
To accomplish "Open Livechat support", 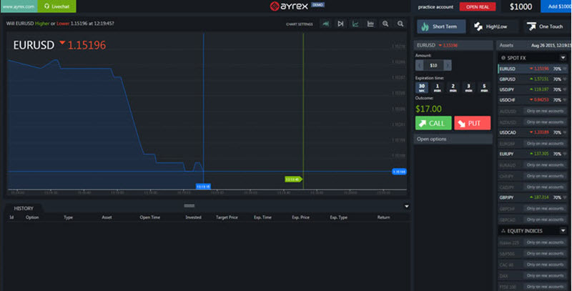I will pos(56,6).
